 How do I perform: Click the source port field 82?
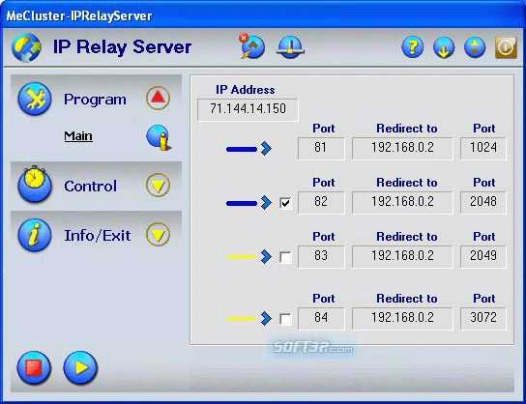click(321, 202)
